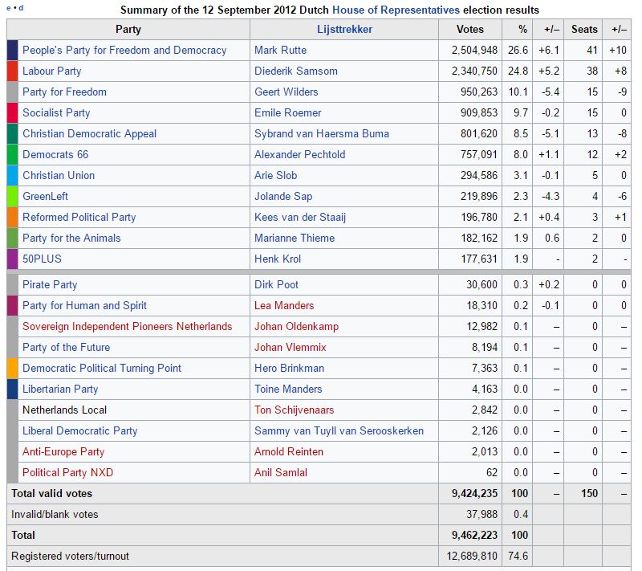642x571 pixels.
Task: Click Sybrand van Haersma Buma link
Action: pyautogui.click(x=322, y=134)
